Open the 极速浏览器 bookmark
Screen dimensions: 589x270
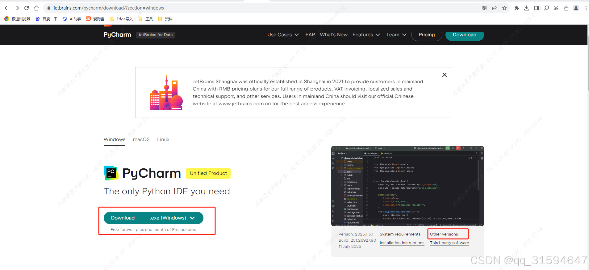point(18,19)
